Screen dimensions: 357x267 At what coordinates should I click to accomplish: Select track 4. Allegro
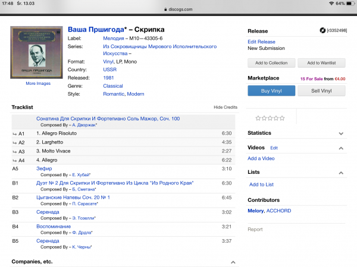(x=46, y=160)
